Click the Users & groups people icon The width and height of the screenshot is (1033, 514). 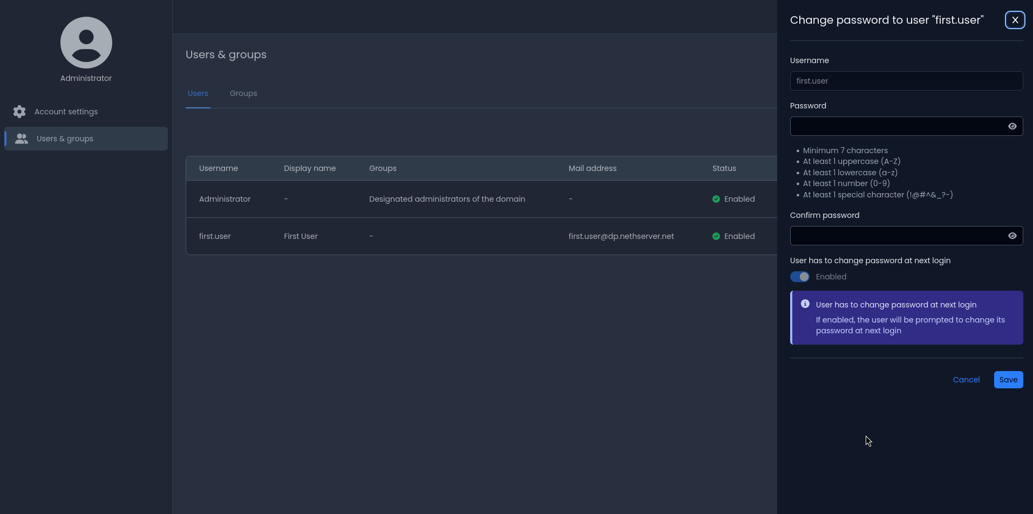[22, 139]
